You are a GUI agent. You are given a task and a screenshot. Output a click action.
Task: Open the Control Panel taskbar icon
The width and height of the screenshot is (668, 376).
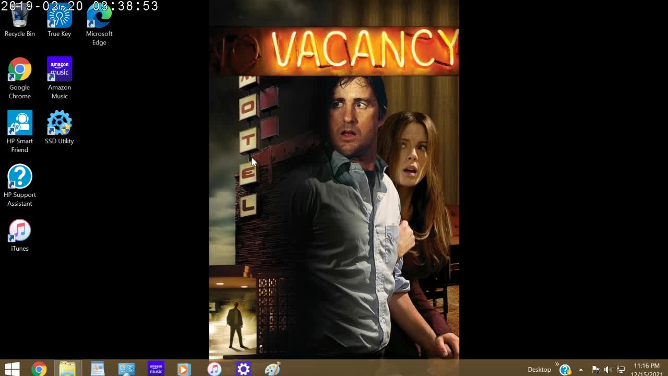point(127,369)
